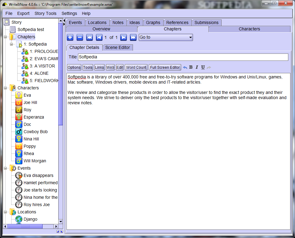Open the File menu
Image resolution: width=295 pixels, height=238 pixels.
[9, 13]
